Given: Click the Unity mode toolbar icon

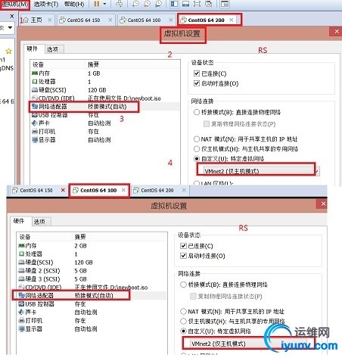Looking at the screenshot, I should [x=208, y=4].
